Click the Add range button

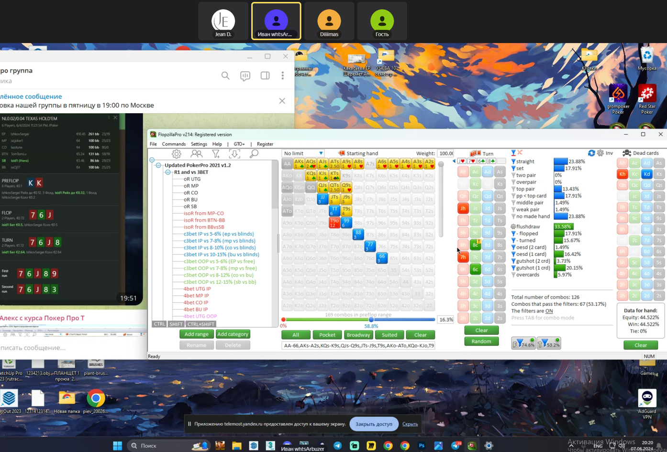coord(196,334)
